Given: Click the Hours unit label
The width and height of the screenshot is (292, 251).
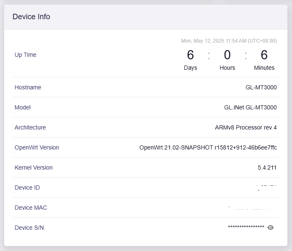Looking at the screenshot, I should click(x=227, y=68).
